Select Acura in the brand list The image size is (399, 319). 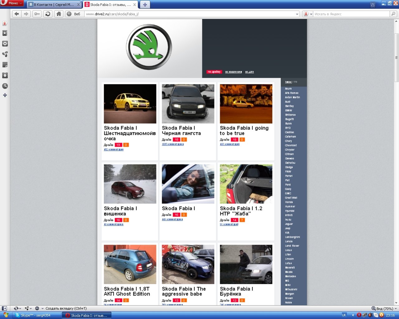pos(288,89)
